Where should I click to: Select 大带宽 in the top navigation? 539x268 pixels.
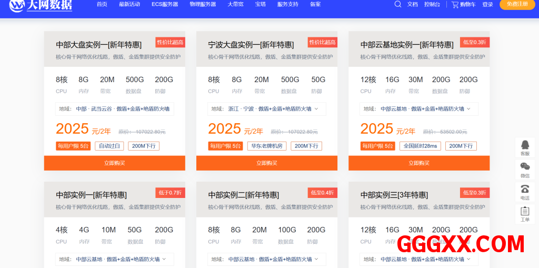235,4
